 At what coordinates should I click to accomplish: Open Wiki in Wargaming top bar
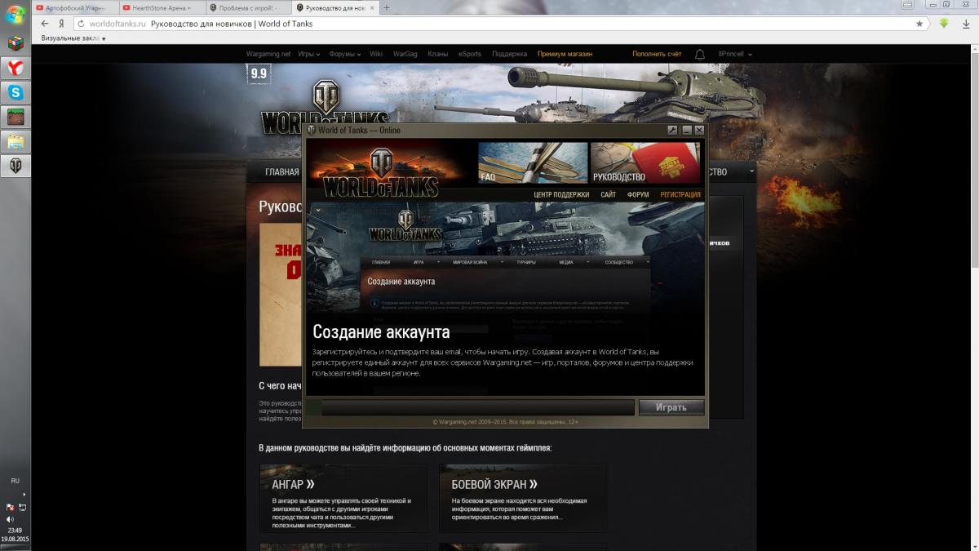tap(376, 54)
